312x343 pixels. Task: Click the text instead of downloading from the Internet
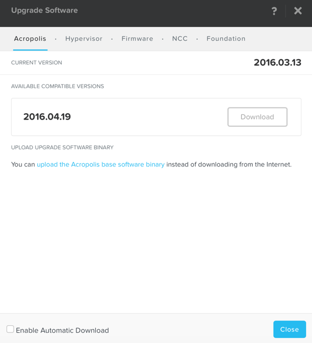[x=229, y=164]
